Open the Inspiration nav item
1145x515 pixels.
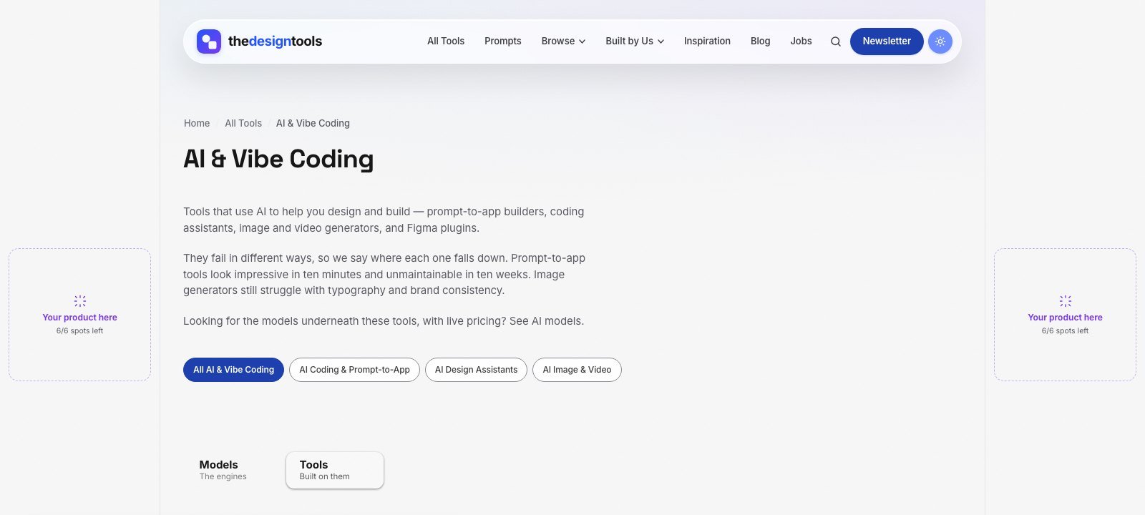(x=707, y=41)
